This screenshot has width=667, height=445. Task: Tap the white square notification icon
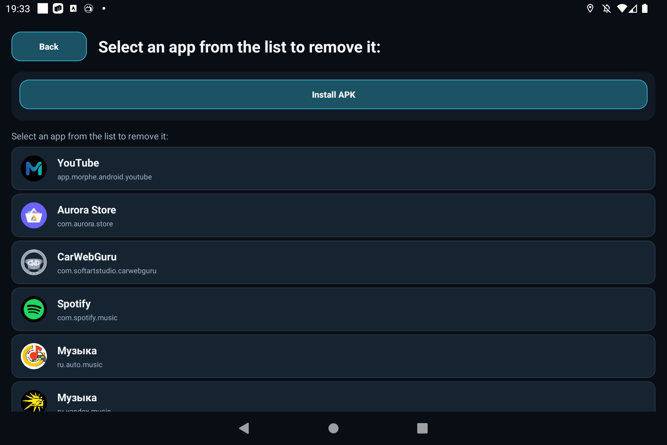[x=43, y=8]
